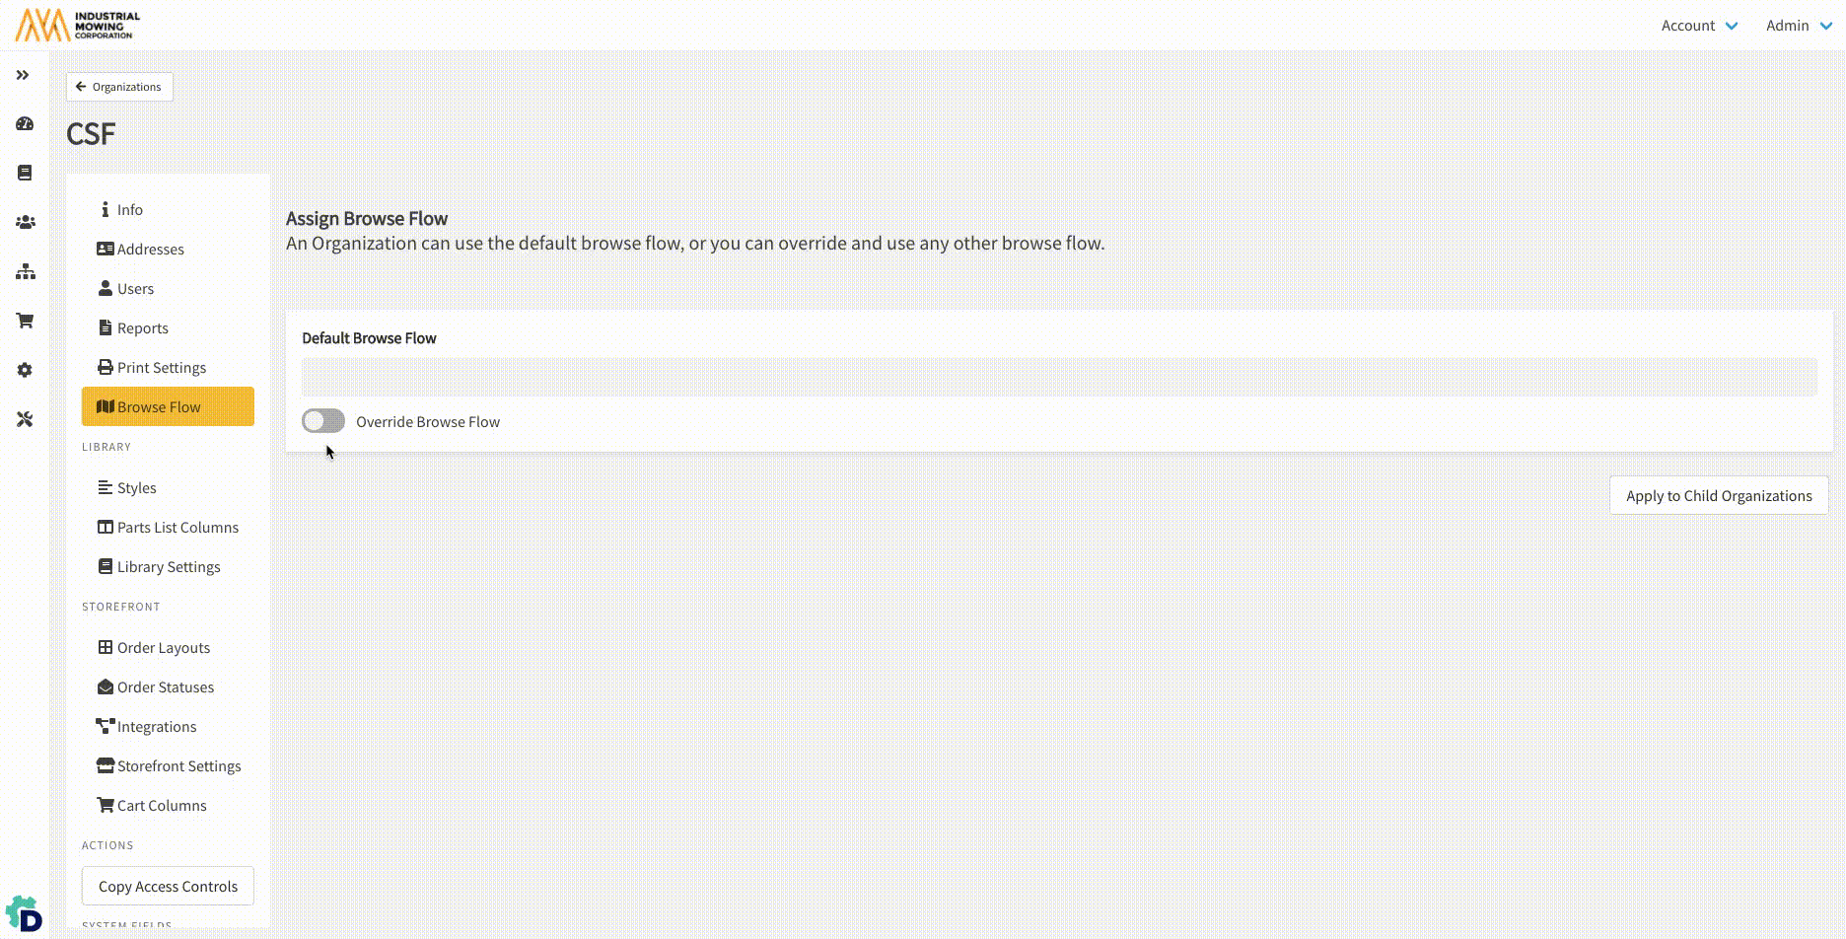Screen dimensions: 1846x939
Task: Open the organizations hierarchy icon in sidebar
Action: click(25, 272)
